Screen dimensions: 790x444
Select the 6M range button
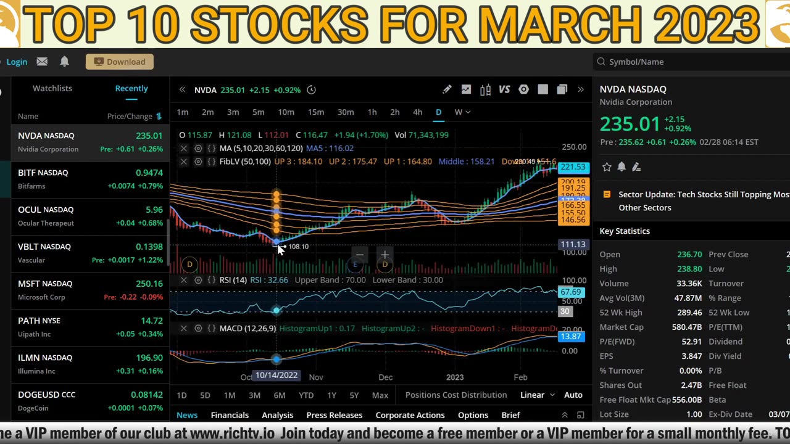pyautogui.click(x=280, y=395)
